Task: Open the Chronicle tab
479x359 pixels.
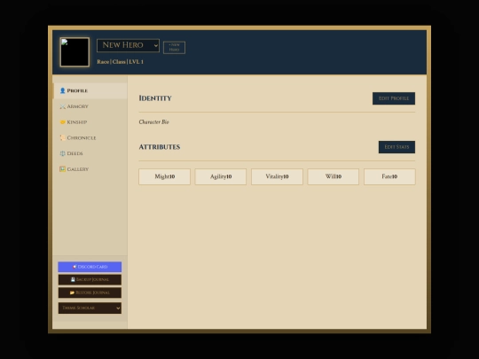Action: [x=90, y=137]
